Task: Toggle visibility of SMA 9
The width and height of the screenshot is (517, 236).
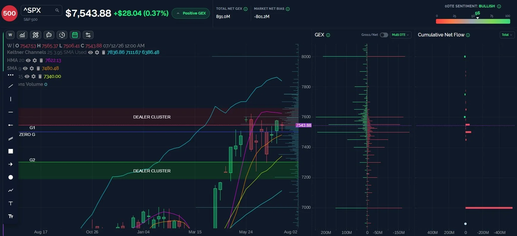Action: [25, 68]
